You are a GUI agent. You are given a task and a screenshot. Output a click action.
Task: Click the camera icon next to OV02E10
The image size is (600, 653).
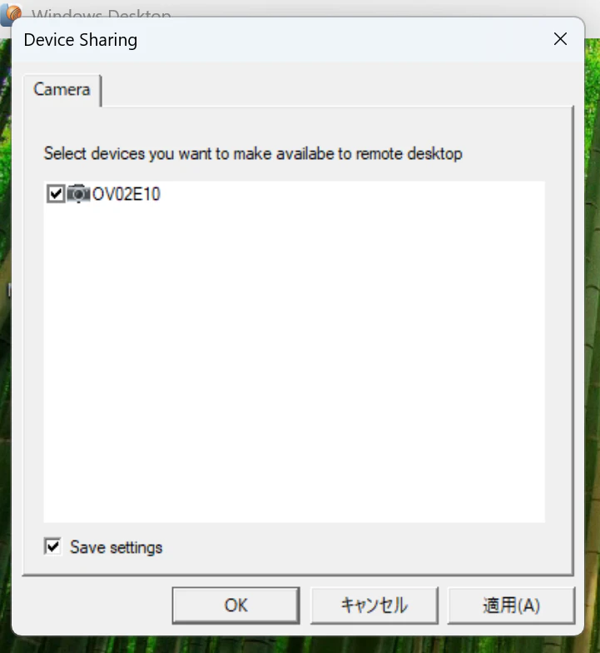[x=78, y=193]
